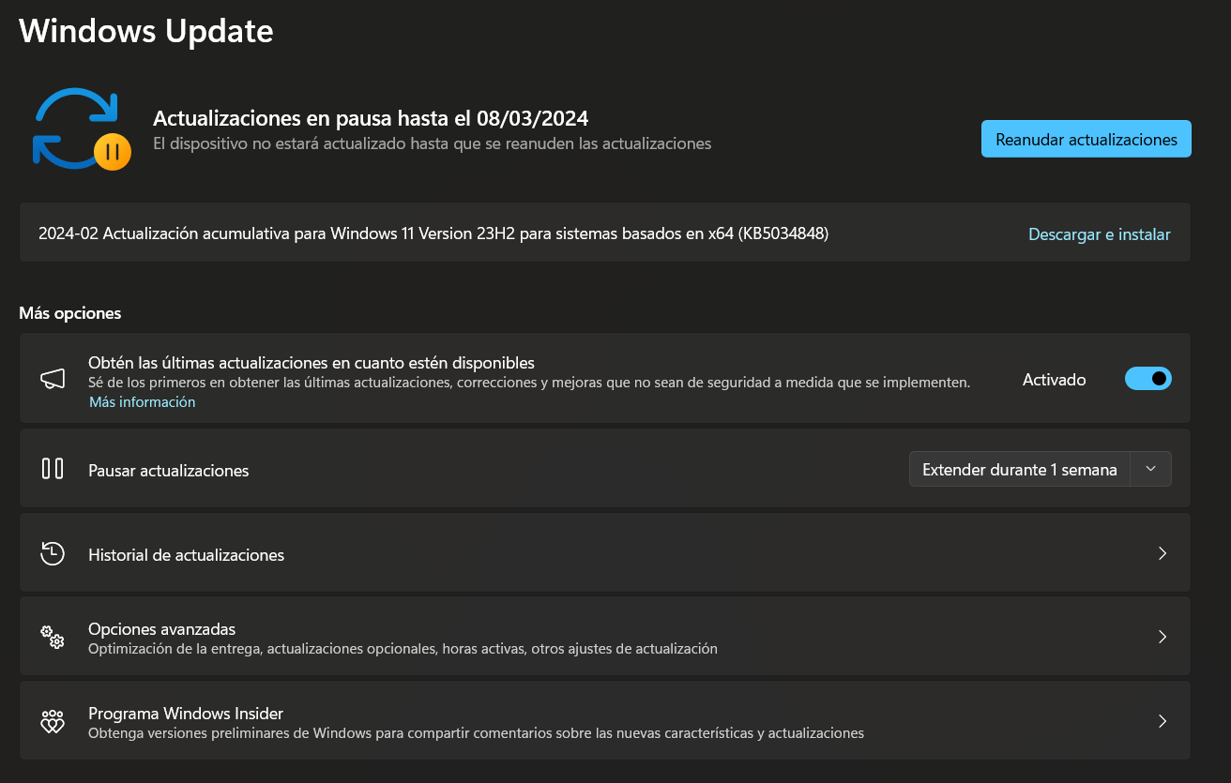Open the Opciones avanzadas title text
Screen dimensions: 1231x783
click(x=162, y=628)
